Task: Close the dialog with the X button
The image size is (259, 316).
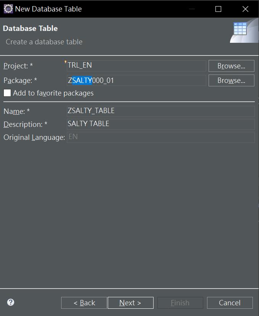Action: 245,9
